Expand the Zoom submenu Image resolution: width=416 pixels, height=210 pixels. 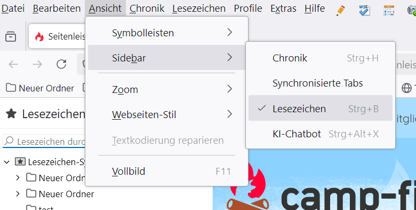click(x=166, y=89)
